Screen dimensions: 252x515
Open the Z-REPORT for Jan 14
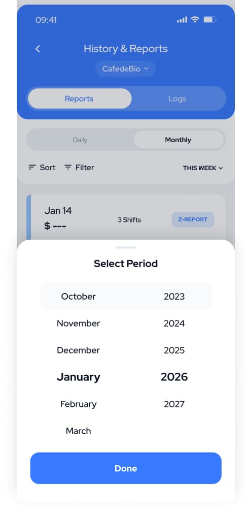pos(193,220)
